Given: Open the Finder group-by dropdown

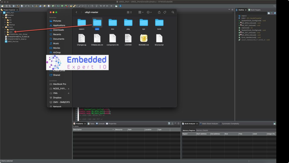Looking at the screenshot, I should (x=141, y=12).
